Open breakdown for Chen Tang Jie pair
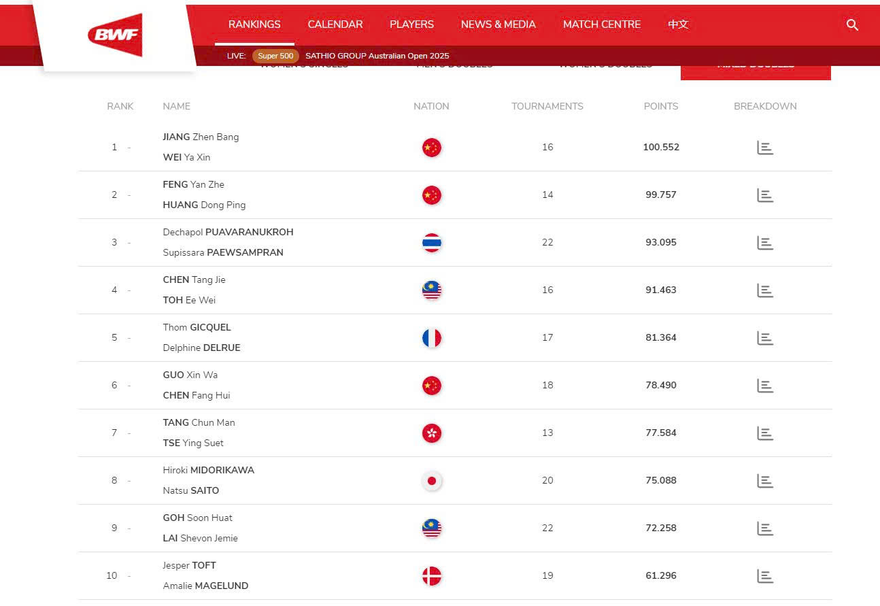880x606 pixels. (765, 290)
